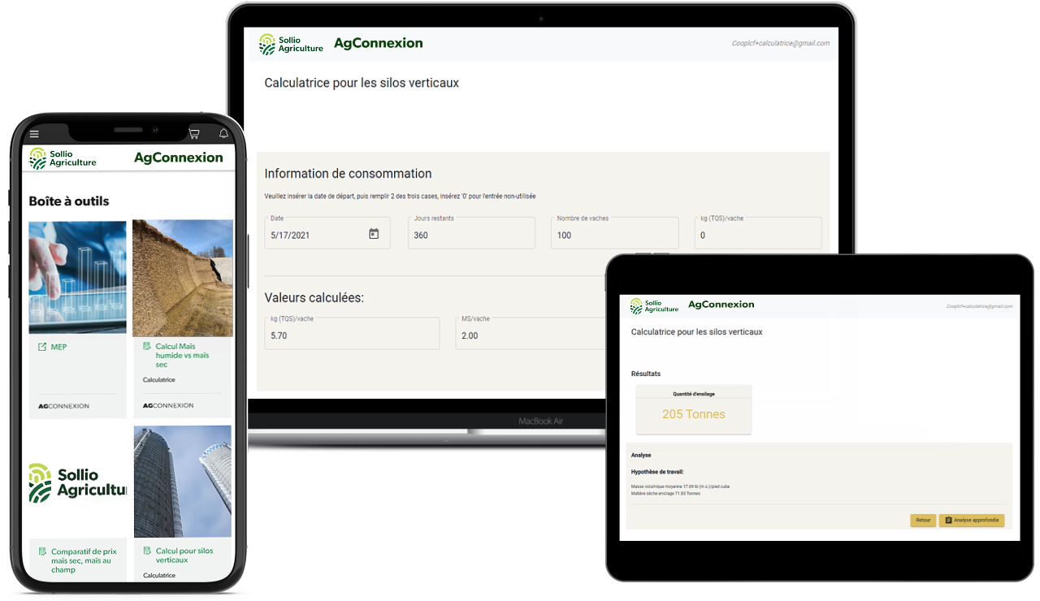The height and width of the screenshot is (601, 1040).
Task: Click tablet title Calculatrice pour les silos verticaux
Action: point(697,331)
